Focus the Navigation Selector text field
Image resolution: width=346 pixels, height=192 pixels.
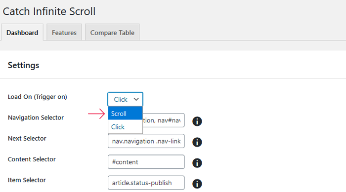164,120
